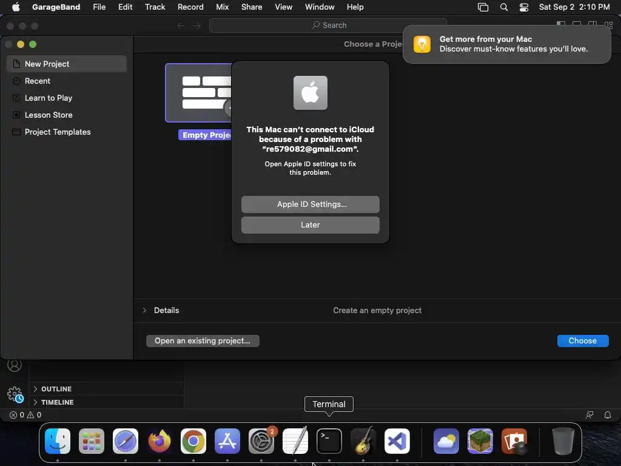This screenshot has width=621, height=466.
Task: Select New Project in the sidebar
Action: coord(67,64)
